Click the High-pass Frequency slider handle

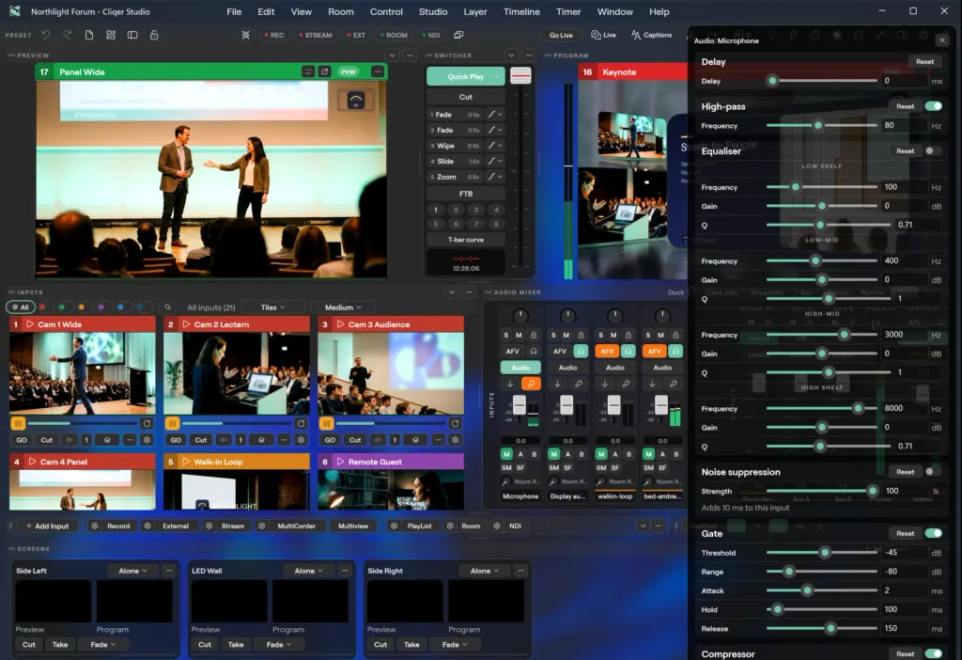(x=818, y=125)
